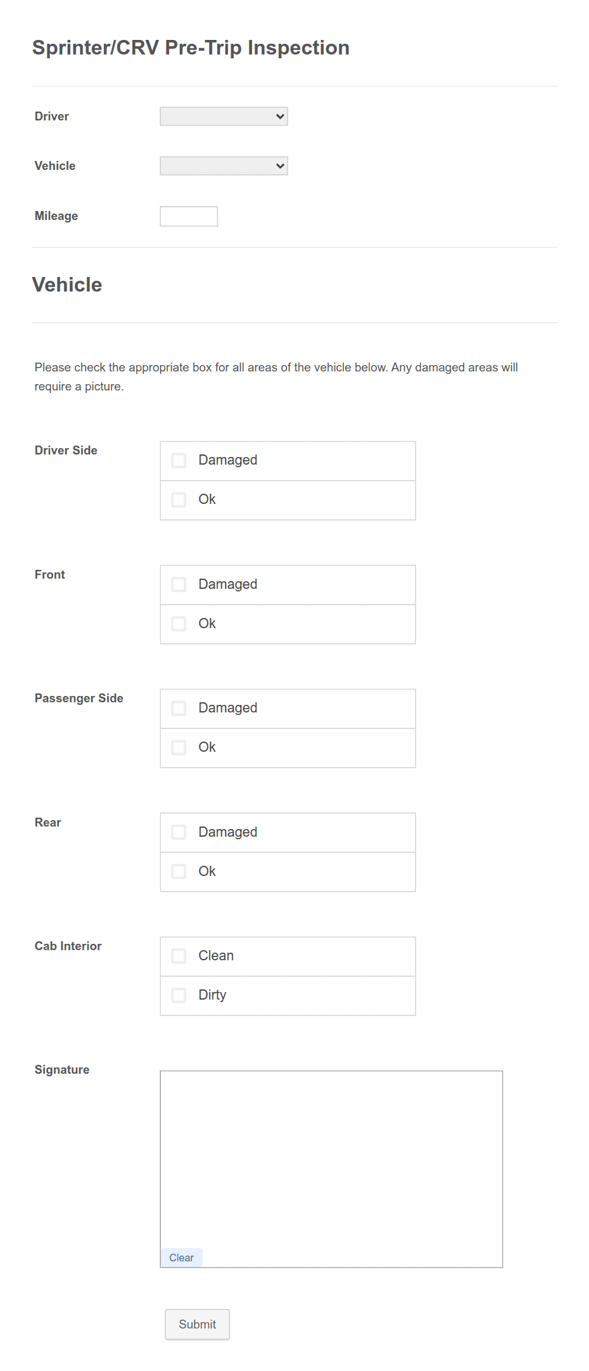Open the Vehicle dropdown
The height and width of the screenshot is (1371, 589).
click(x=224, y=165)
